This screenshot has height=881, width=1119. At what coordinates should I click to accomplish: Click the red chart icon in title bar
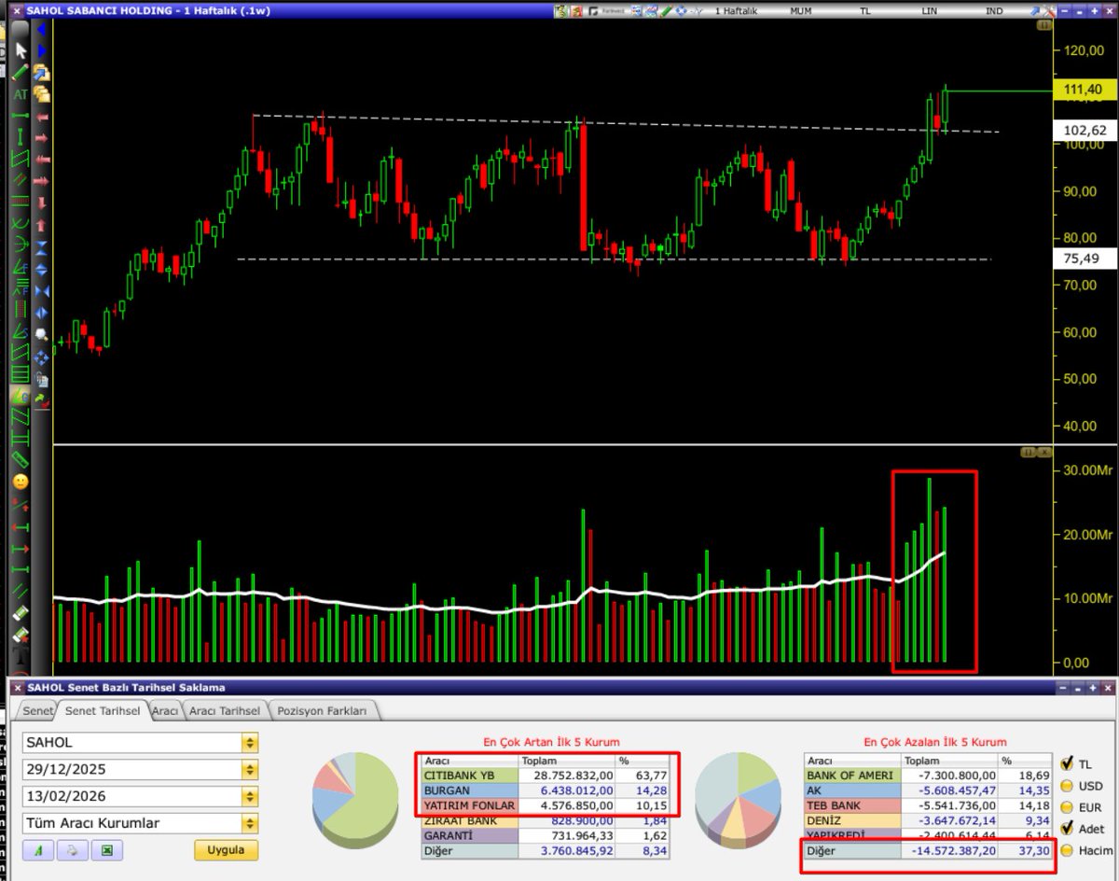[x=576, y=10]
